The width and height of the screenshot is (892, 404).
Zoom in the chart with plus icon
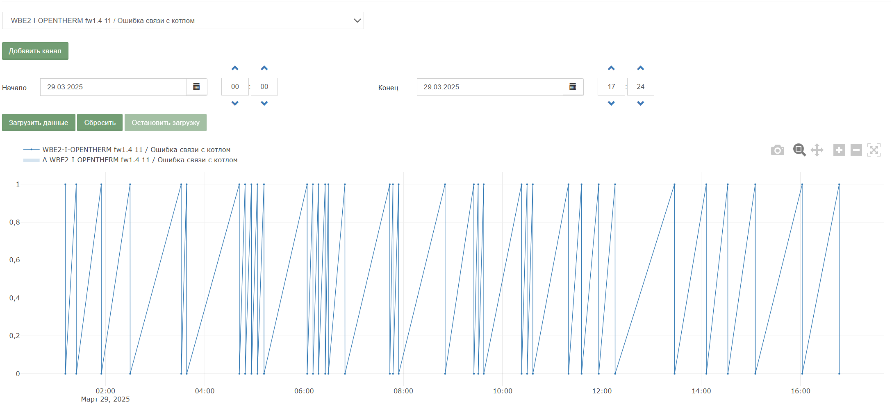click(x=839, y=150)
